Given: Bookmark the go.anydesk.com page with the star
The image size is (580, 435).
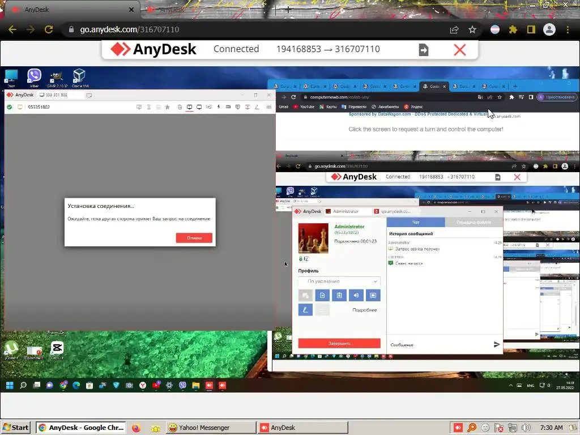Looking at the screenshot, I should (472, 29).
